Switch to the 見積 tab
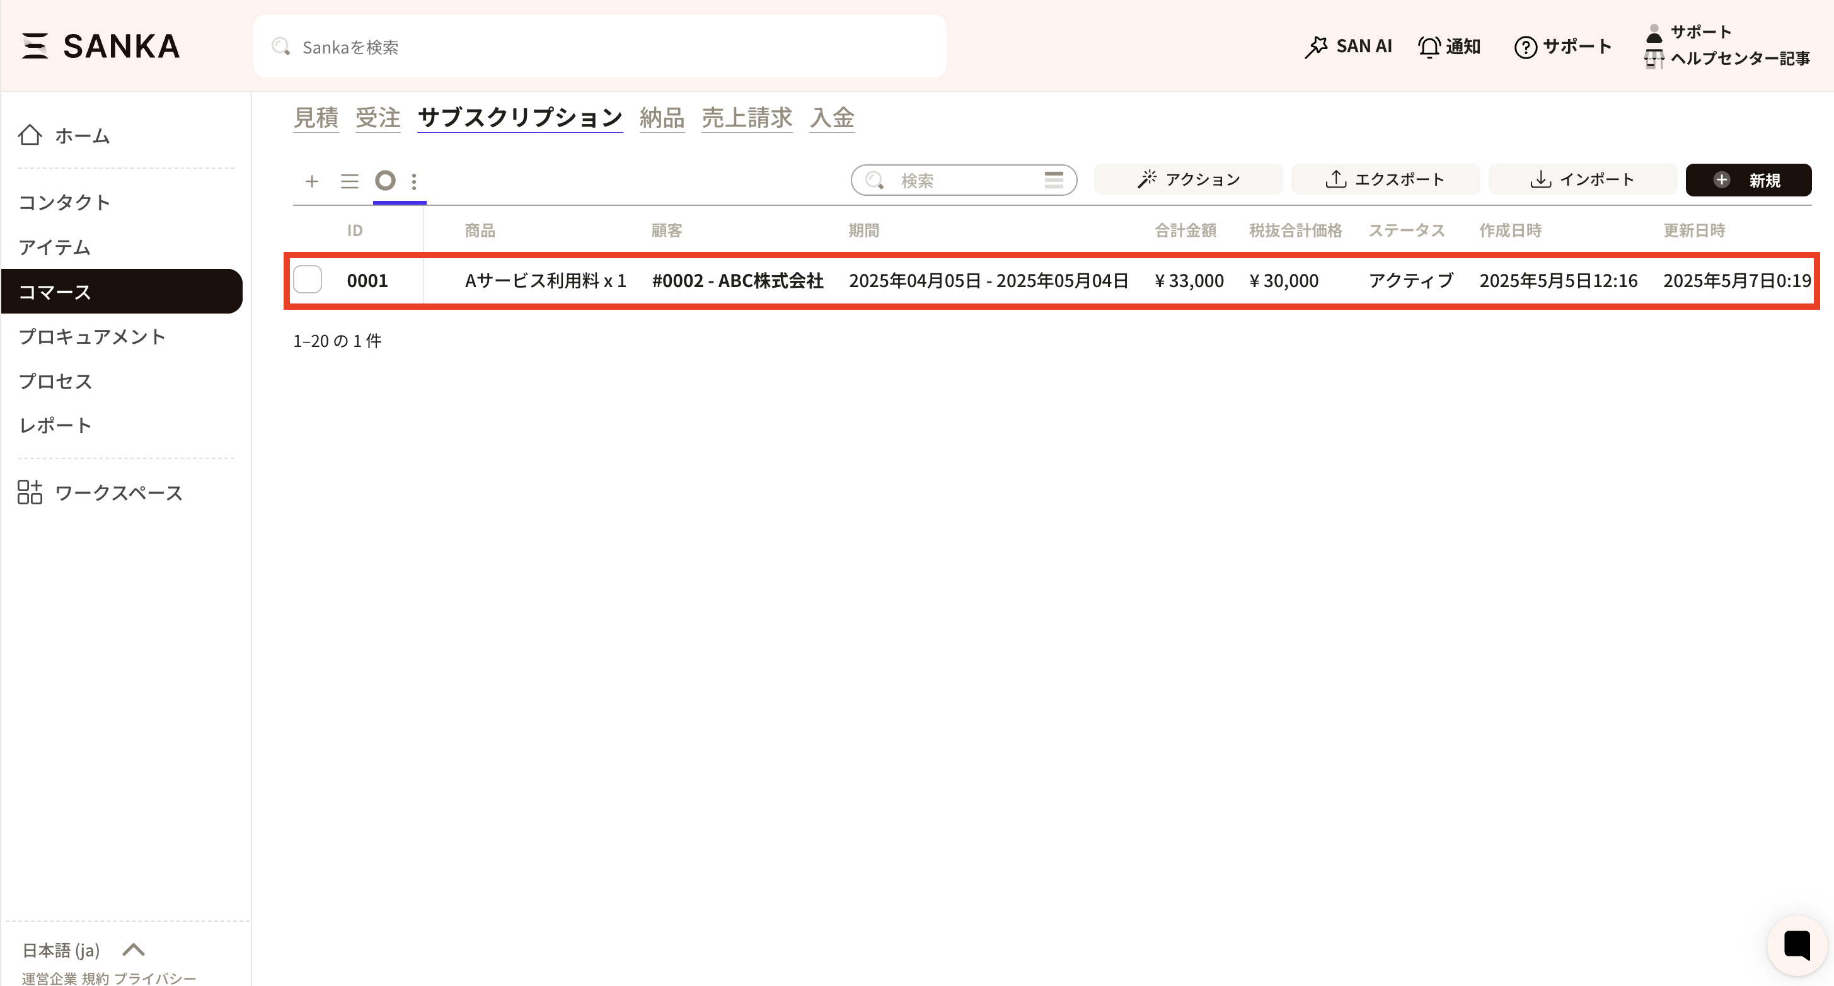Image resolution: width=1834 pixels, height=986 pixels. (316, 117)
